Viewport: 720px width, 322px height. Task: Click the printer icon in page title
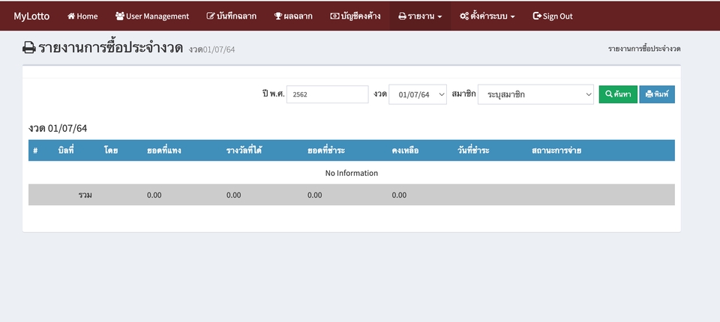click(x=29, y=48)
